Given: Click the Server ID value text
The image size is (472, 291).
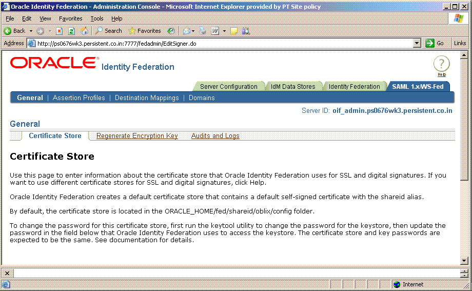Looking at the screenshot, I should coord(392,110).
